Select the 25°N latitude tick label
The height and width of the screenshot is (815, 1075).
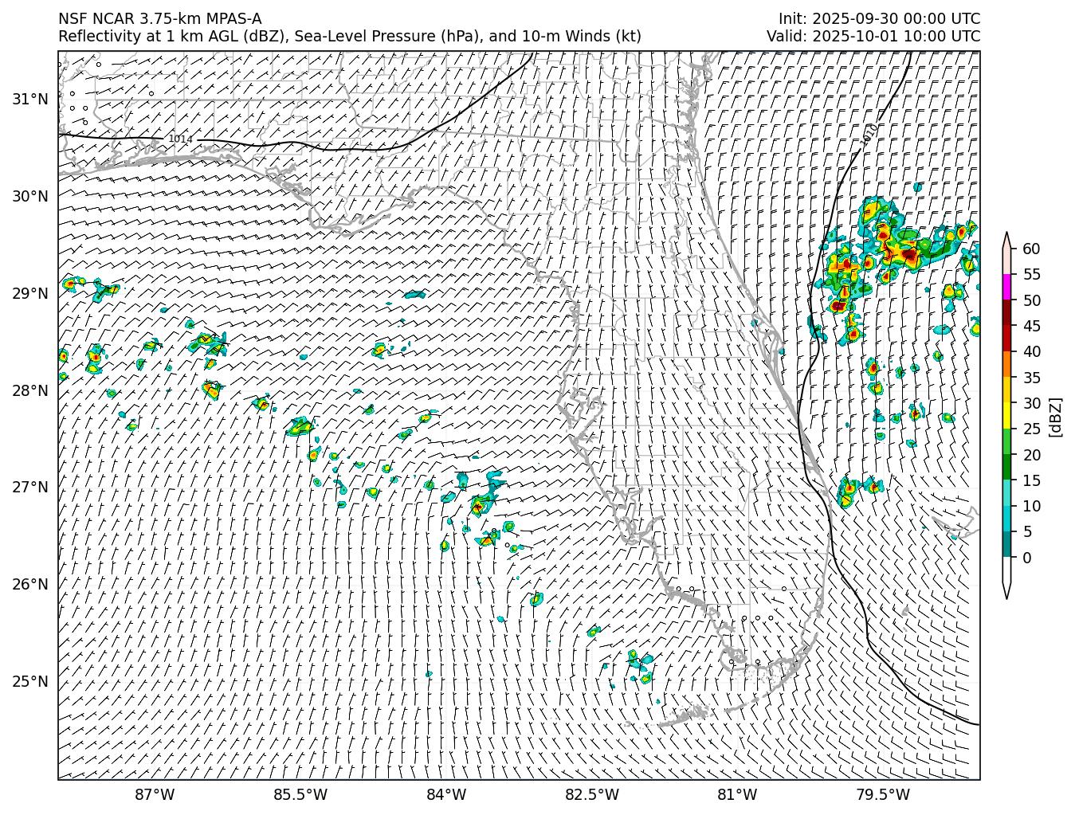tap(30, 681)
